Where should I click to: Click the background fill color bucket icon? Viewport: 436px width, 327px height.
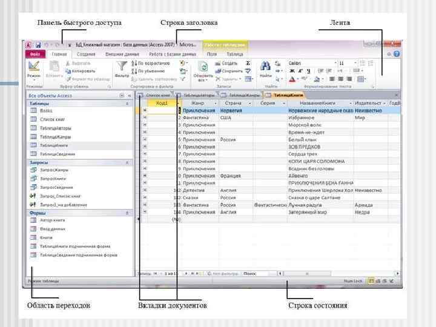coord(317,79)
